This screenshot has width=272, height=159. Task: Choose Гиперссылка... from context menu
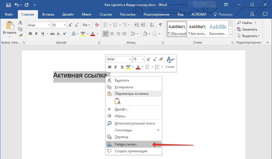126,144
